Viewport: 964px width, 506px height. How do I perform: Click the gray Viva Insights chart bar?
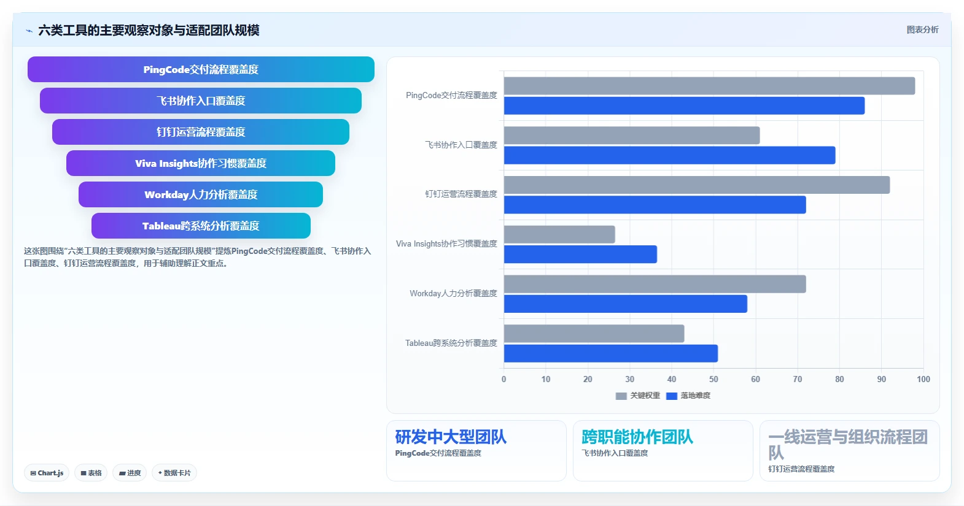pos(559,234)
